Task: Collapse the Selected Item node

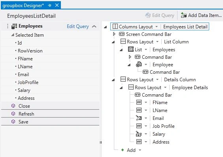Action: (x=13, y=35)
